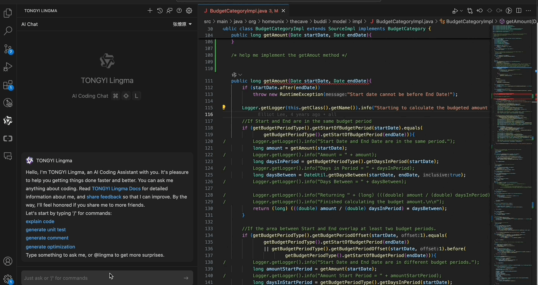Open the TONGYI Lingma Docs link
The width and height of the screenshot is (538, 285).
116,189
